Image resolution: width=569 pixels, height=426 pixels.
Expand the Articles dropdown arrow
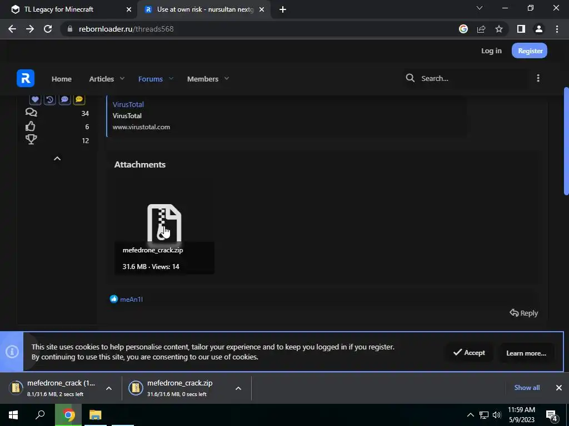coord(122,78)
